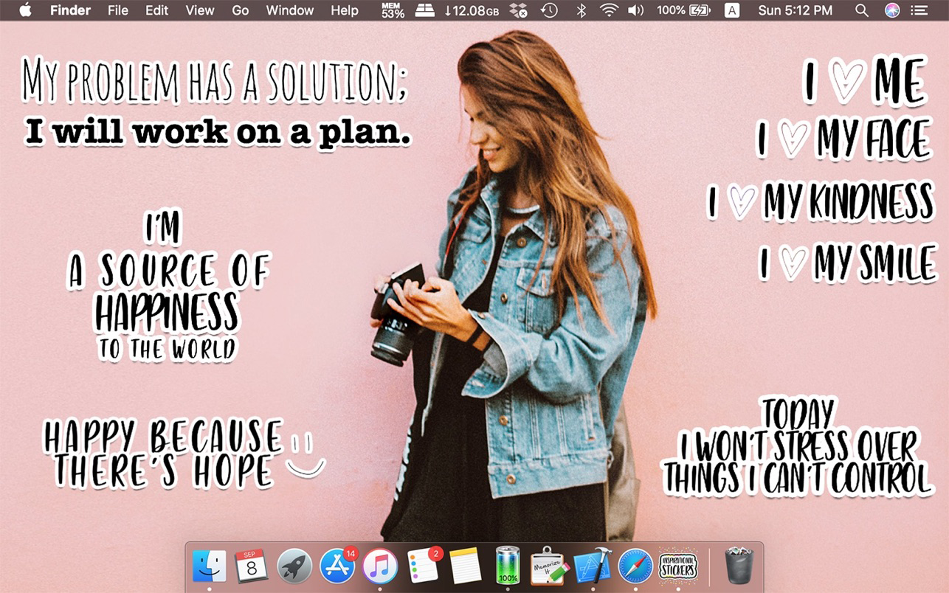
Task: Open Xcode from the dock
Action: (593, 566)
